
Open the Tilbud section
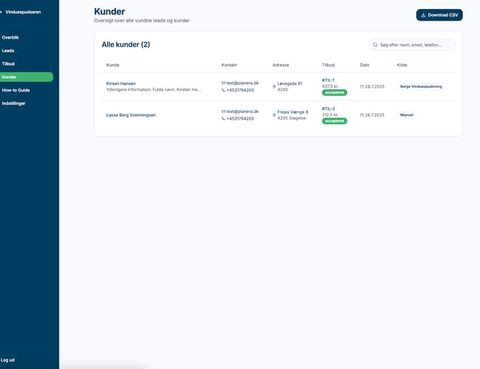pyautogui.click(x=8, y=63)
